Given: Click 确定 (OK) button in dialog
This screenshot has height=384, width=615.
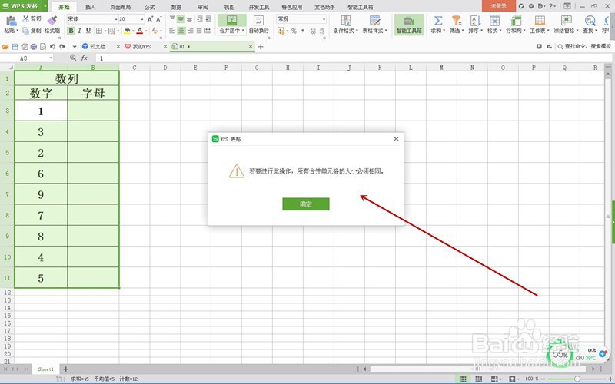Looking at the screenshot, I should pyautogui.click(x=305, y=204).
